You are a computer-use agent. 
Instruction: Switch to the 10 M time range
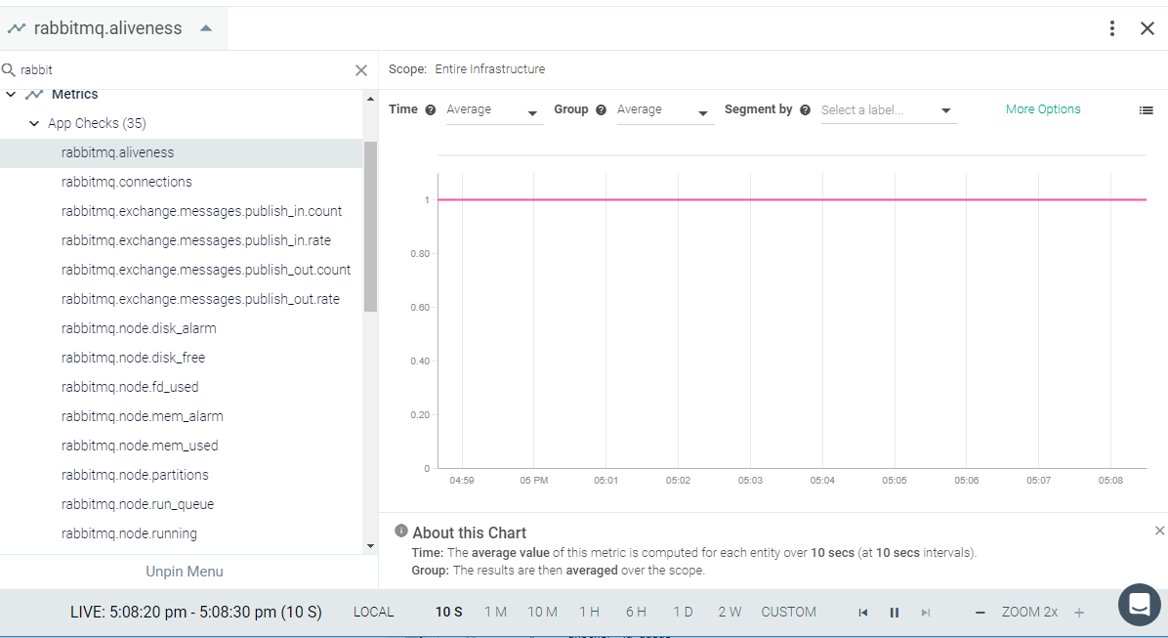pyautogui.click(x=542, y=612)
